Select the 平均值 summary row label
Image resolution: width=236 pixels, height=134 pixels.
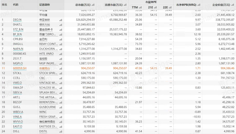pos(43,15)
